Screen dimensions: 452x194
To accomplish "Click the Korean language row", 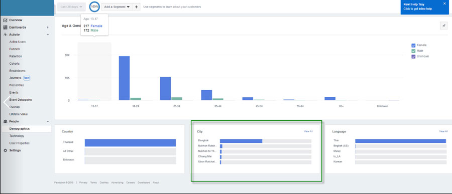I will click(x=390, y=162).
